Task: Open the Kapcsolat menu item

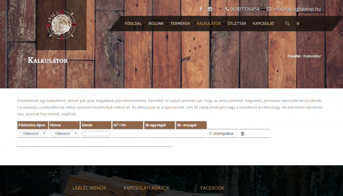Action: point(263,23)
